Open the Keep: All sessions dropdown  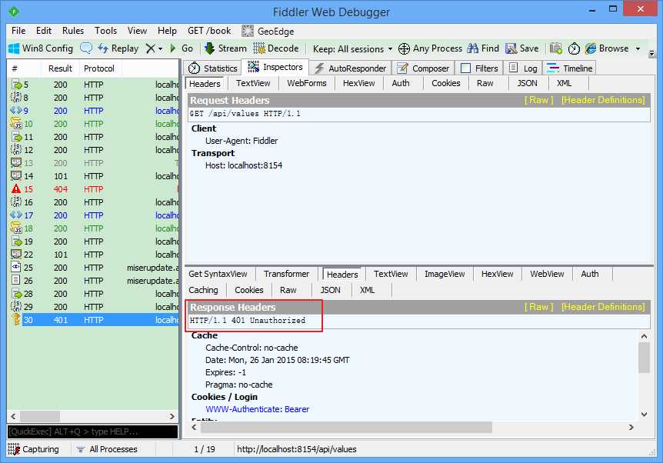(x=352, y=49)
